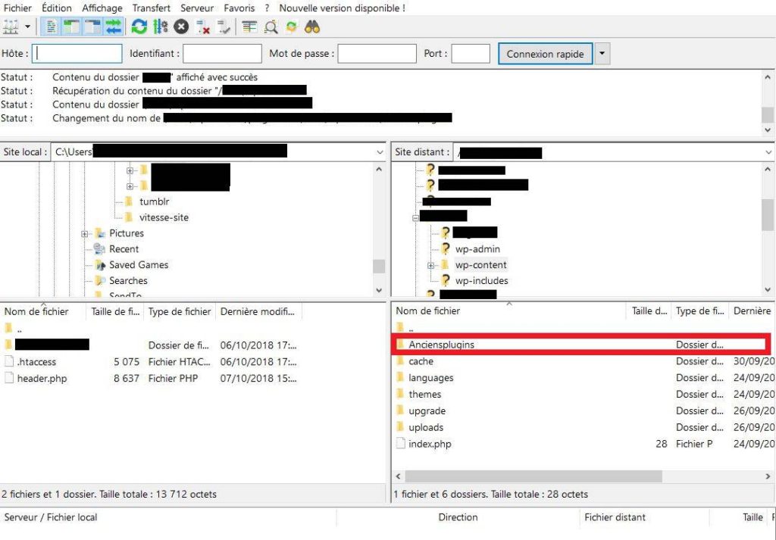Toggle the transfer queue display
The height and width of the screenshot is (540, 776).
[x=114, y=27]
